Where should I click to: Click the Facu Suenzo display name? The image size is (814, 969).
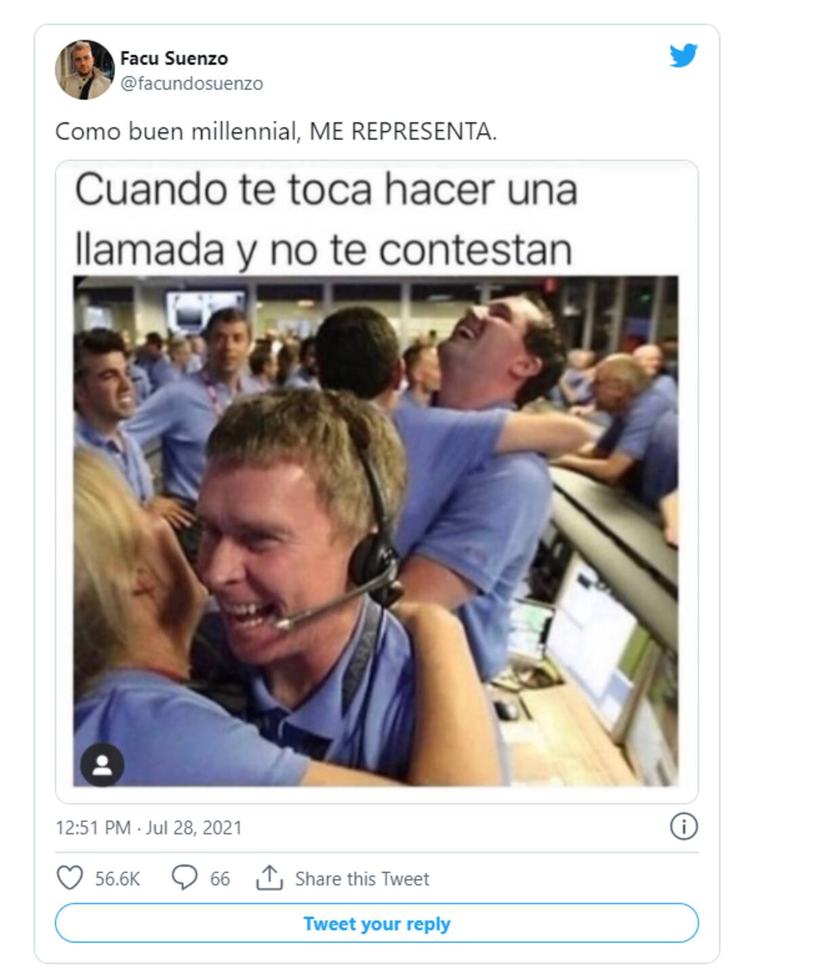(x=174, y=58)
